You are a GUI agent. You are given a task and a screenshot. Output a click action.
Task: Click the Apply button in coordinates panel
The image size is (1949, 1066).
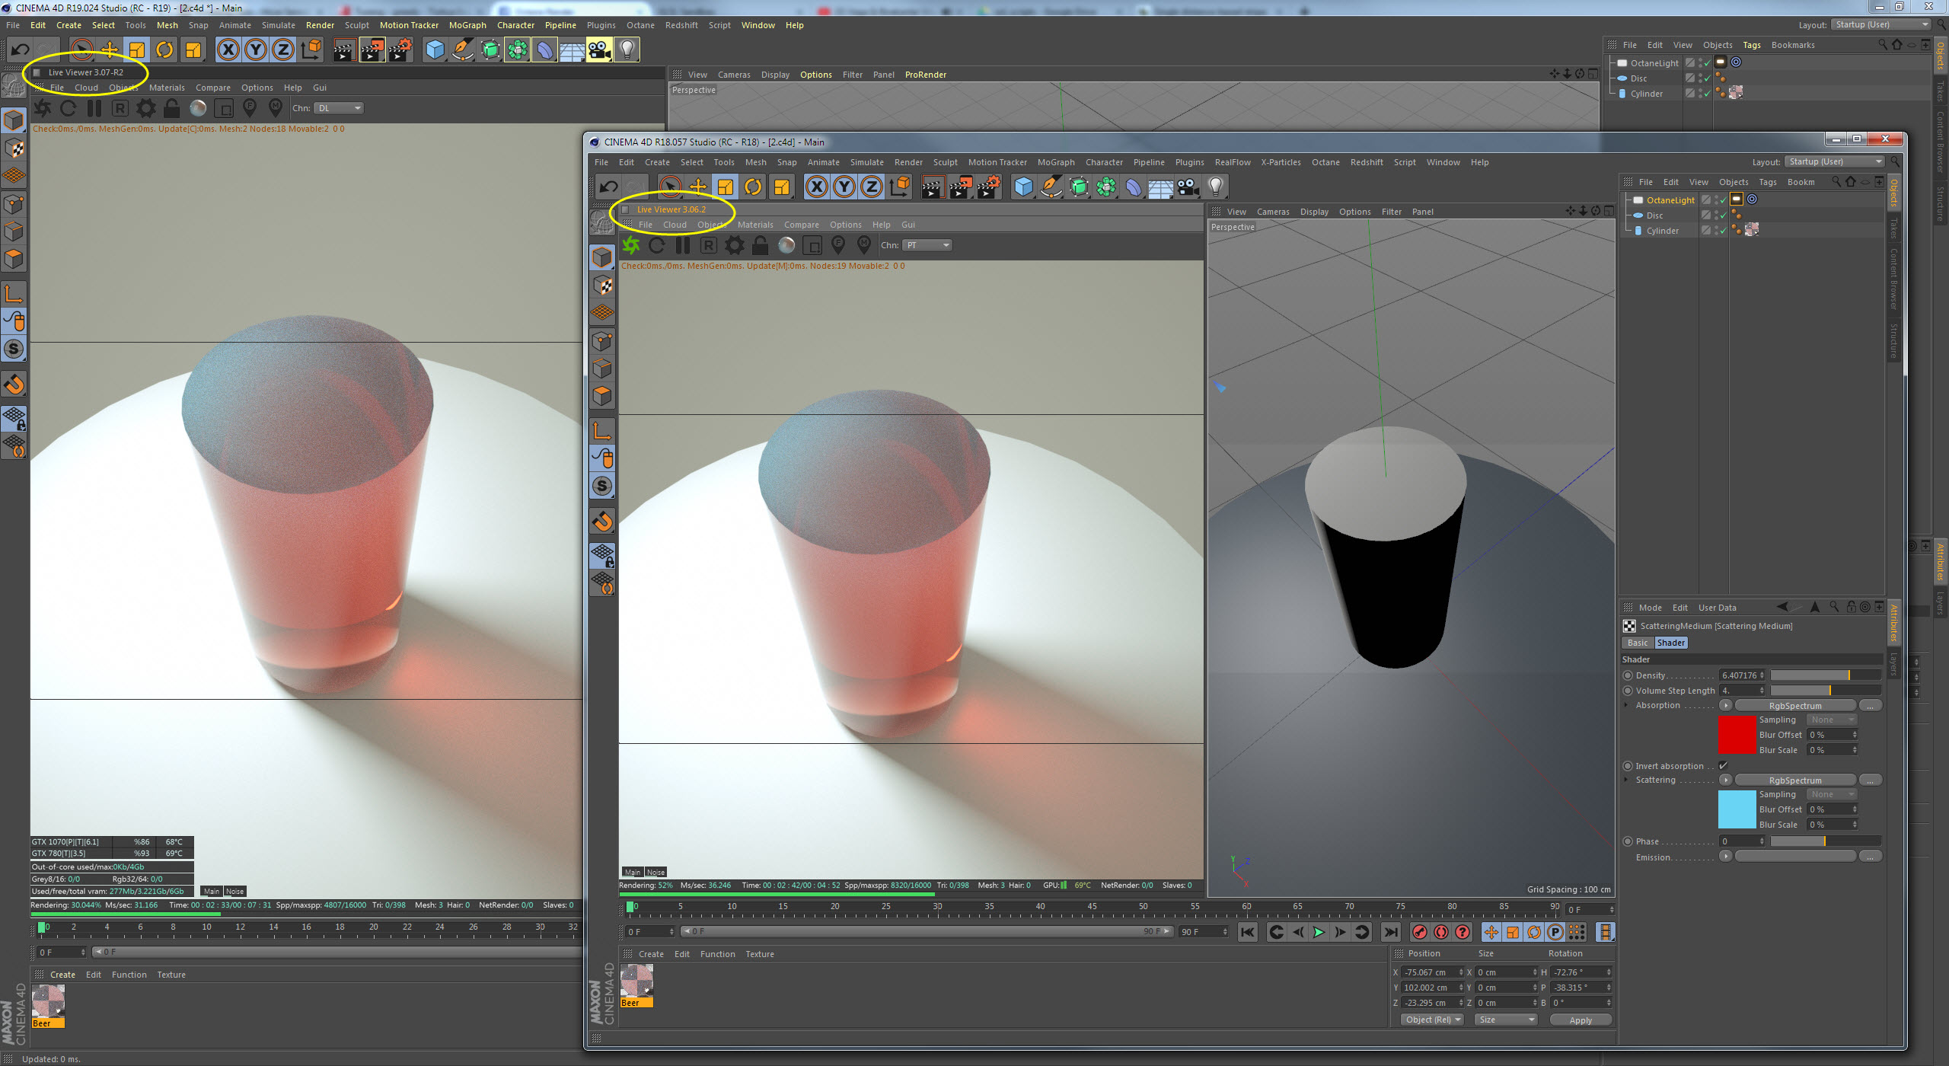[x=1581, y=1020]
